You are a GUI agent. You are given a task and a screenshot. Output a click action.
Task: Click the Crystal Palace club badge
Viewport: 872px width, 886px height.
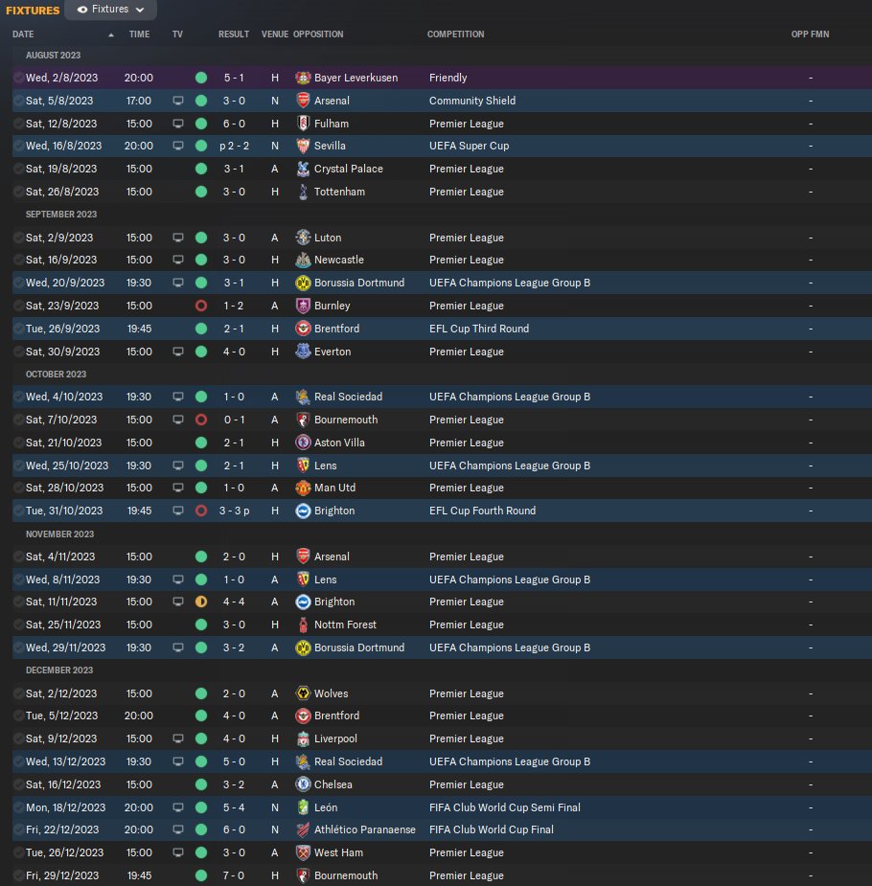303,169
